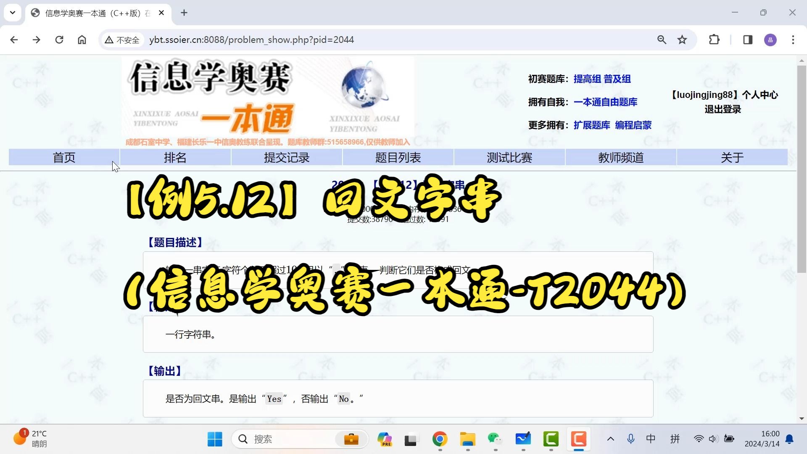
Task: Bookmark this page using the star icon
Action: (x=682, y=40)
